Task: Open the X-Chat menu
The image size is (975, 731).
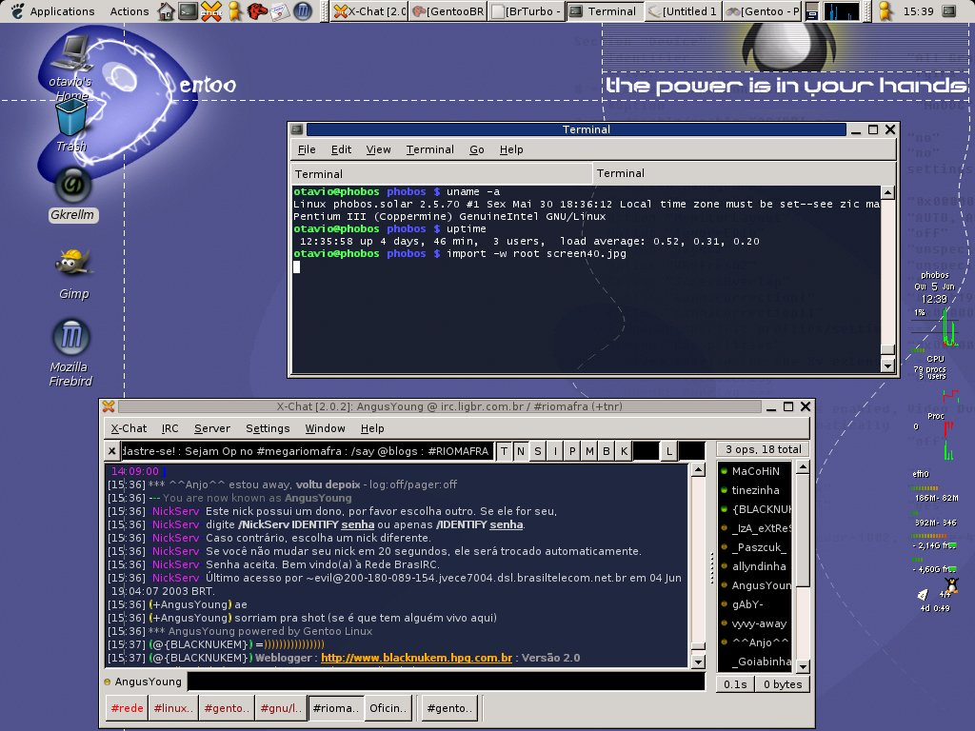Action: click(129, 428)
